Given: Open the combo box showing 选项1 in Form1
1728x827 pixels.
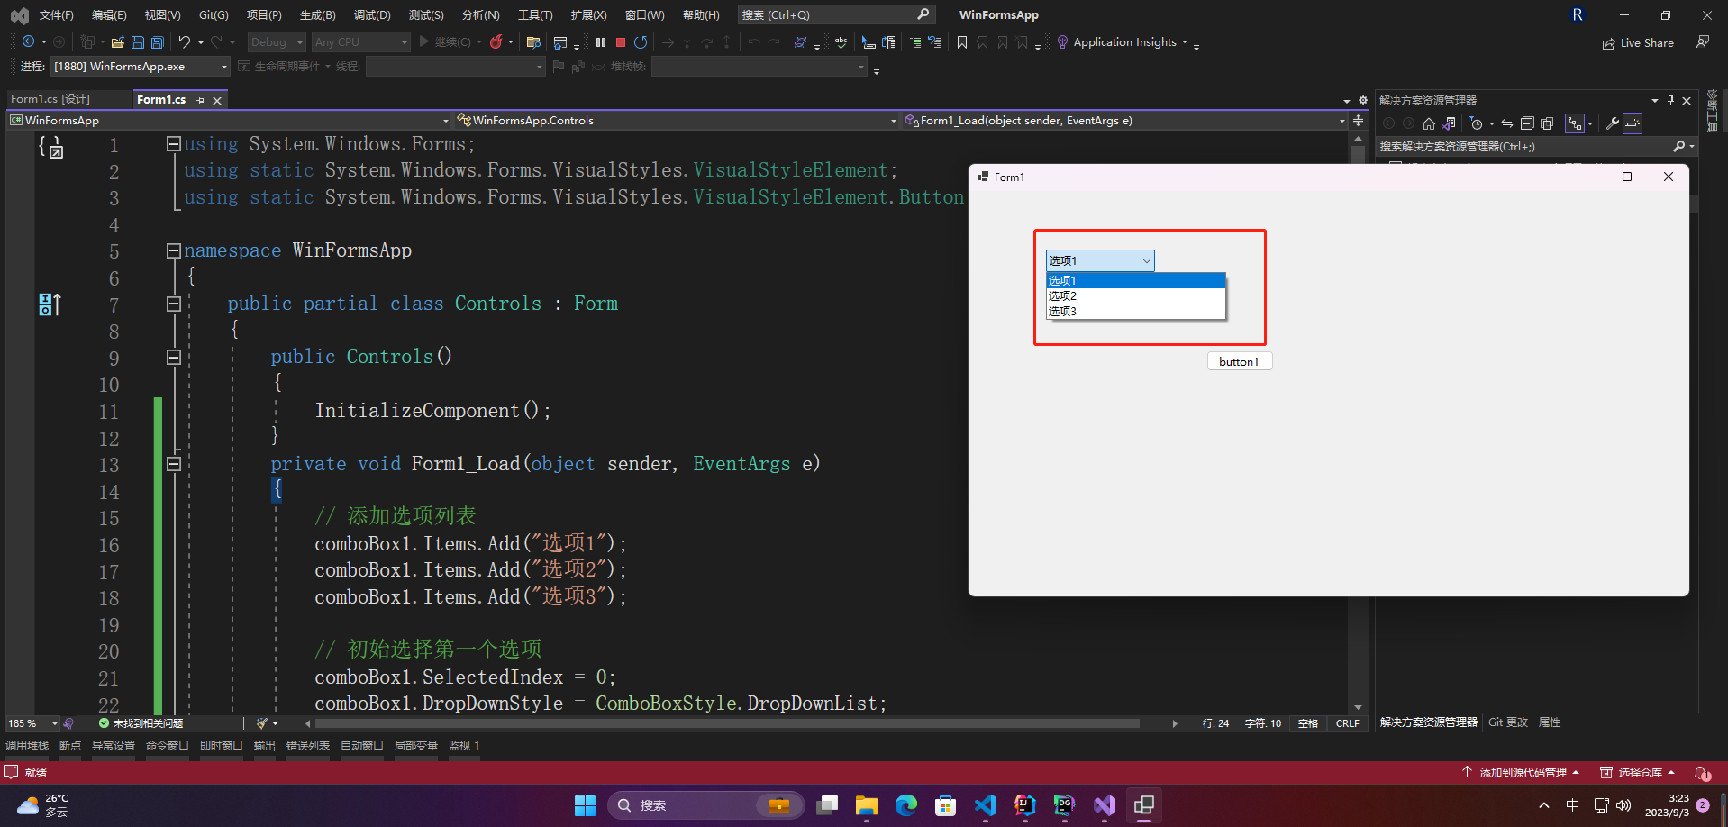Looking at the screenshot, I should pos(1100,260).
